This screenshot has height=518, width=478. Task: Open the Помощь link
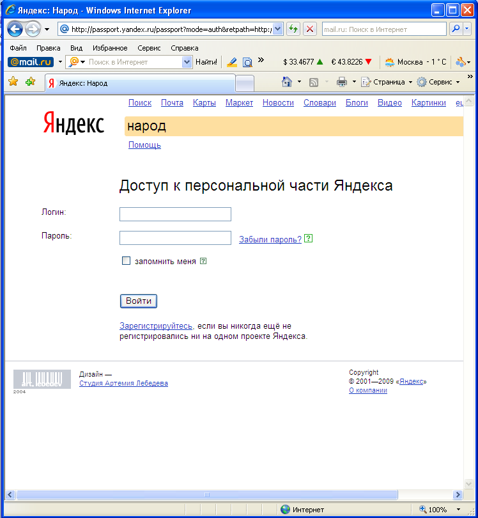[x=144, y=145]
